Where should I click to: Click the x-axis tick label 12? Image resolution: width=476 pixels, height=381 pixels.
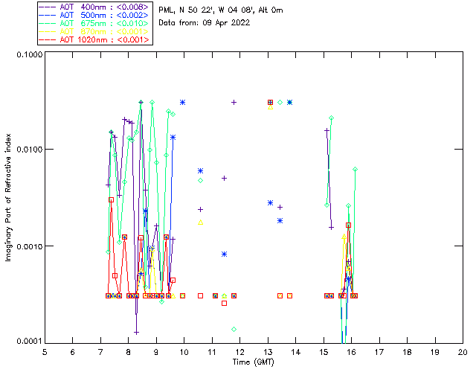tap(239, 352)
